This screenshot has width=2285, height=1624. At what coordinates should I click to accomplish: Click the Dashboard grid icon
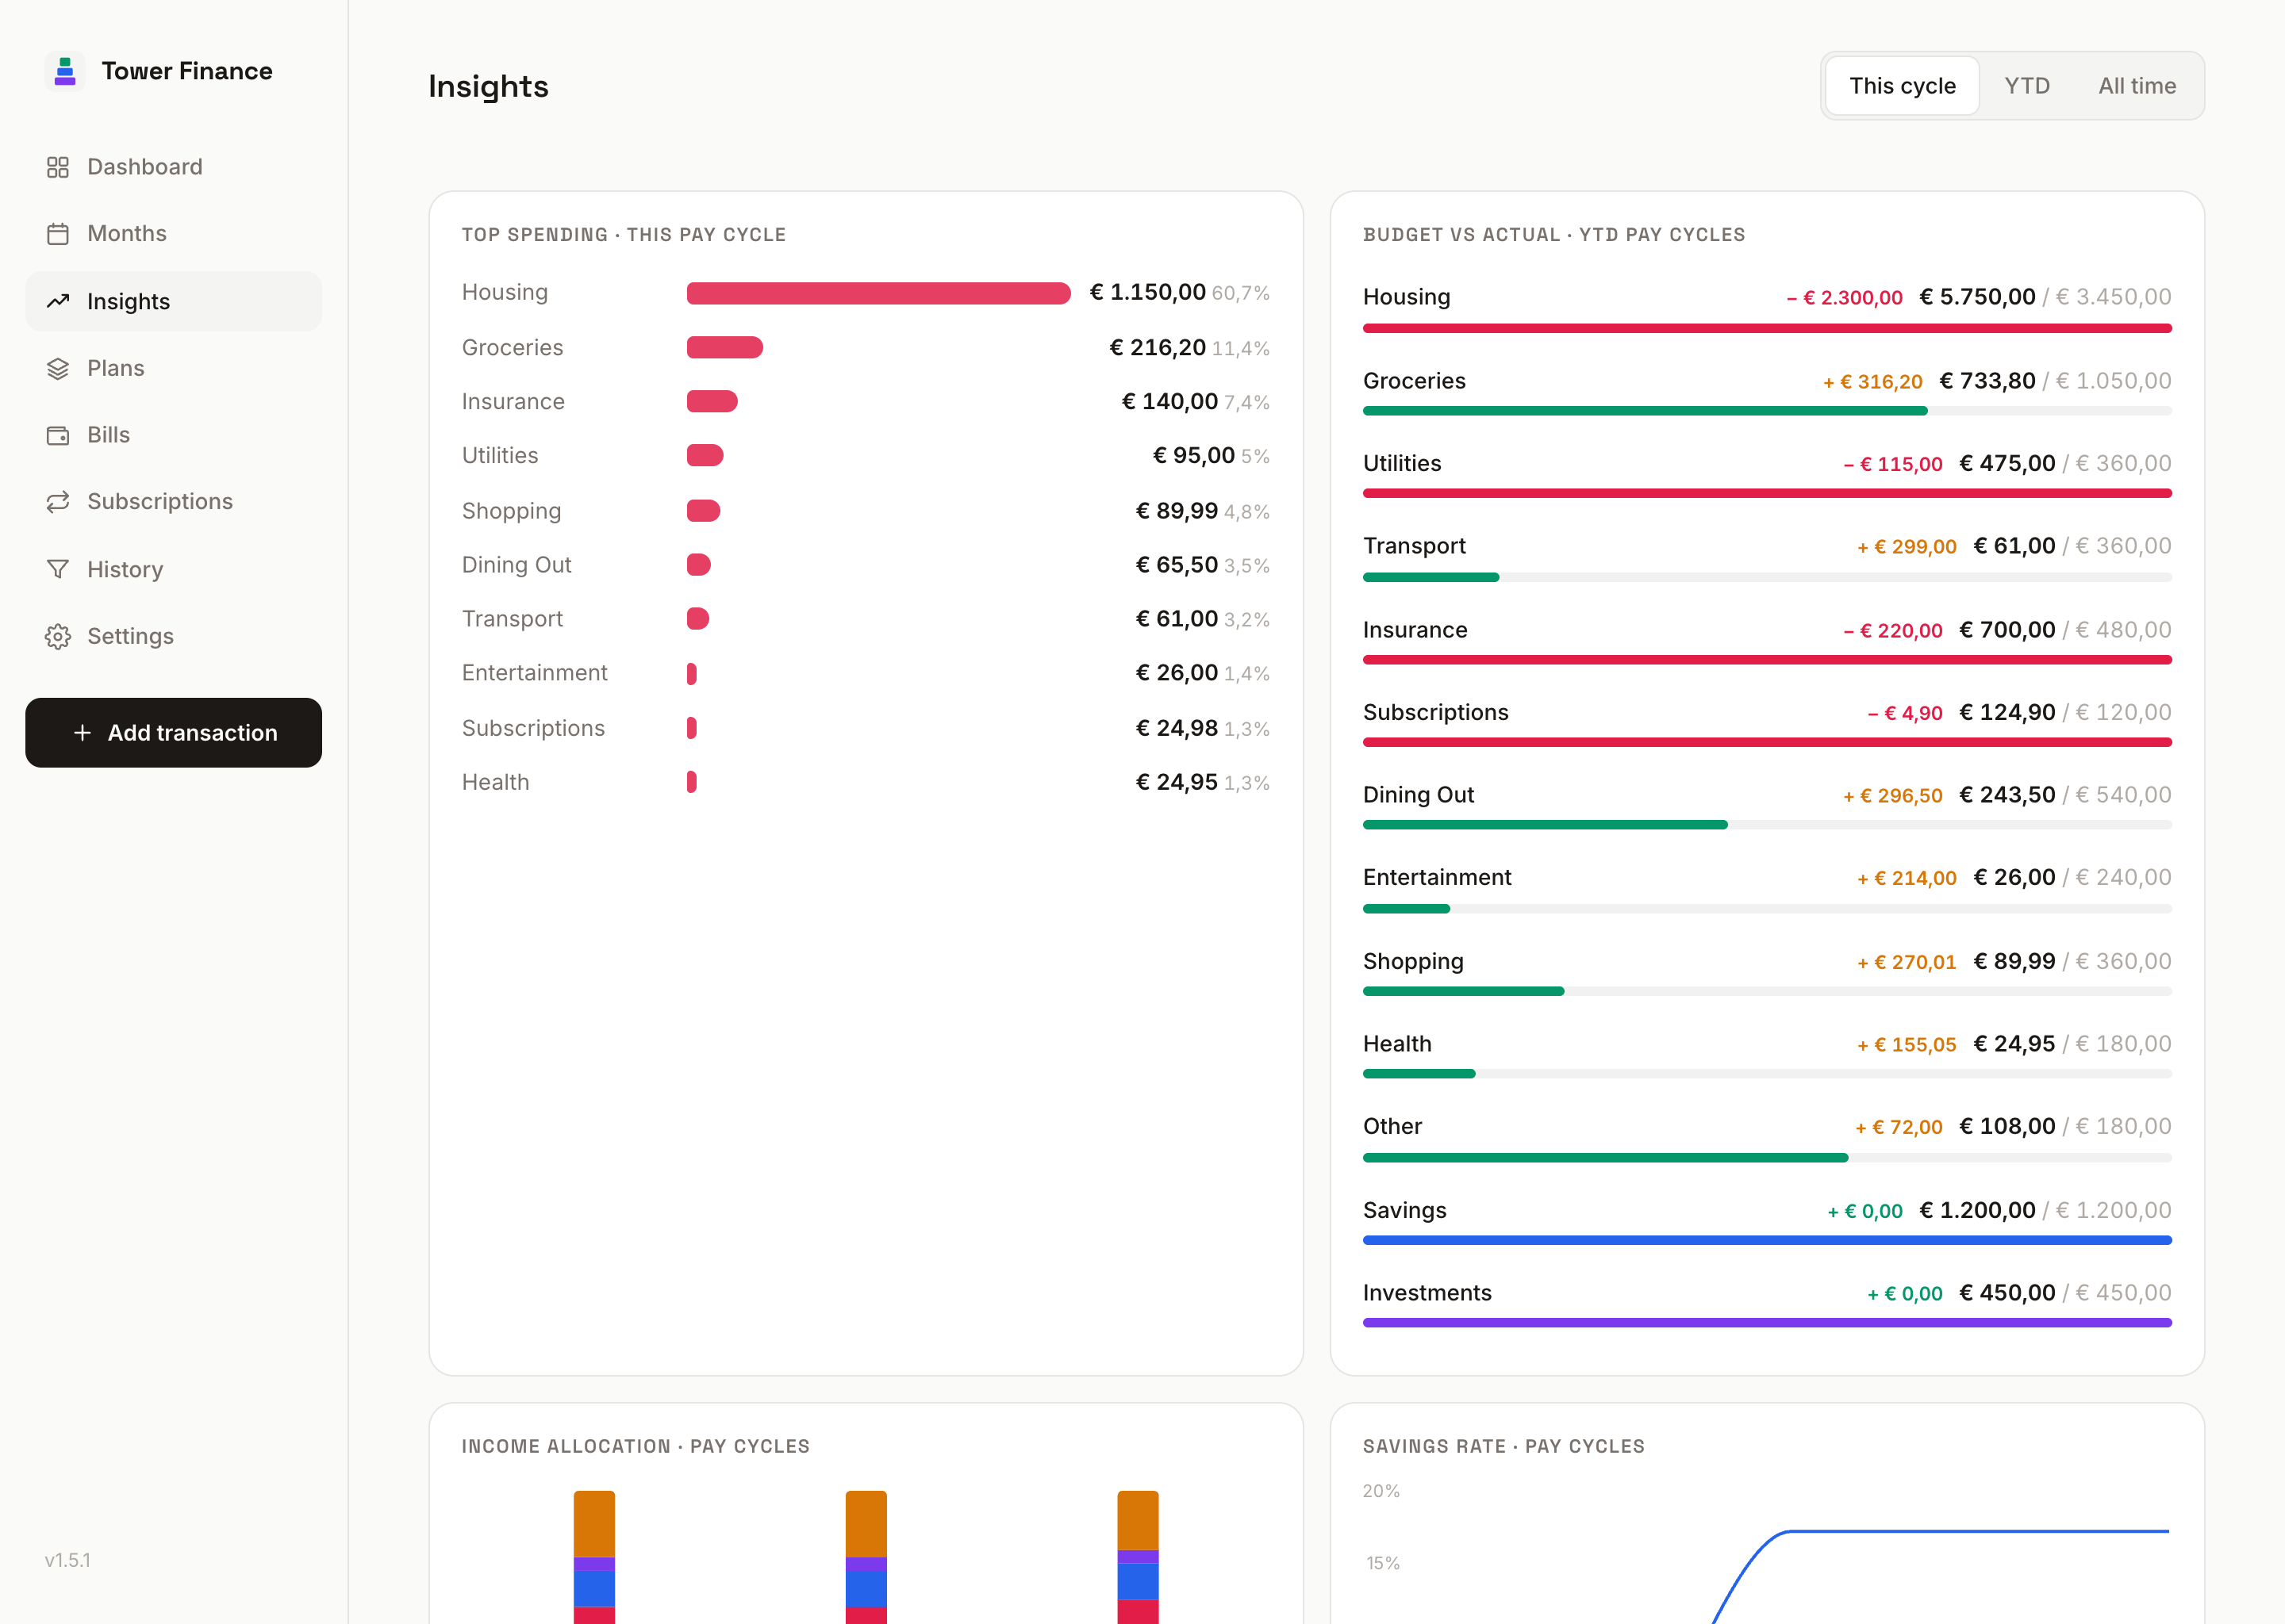coord(58,167)
